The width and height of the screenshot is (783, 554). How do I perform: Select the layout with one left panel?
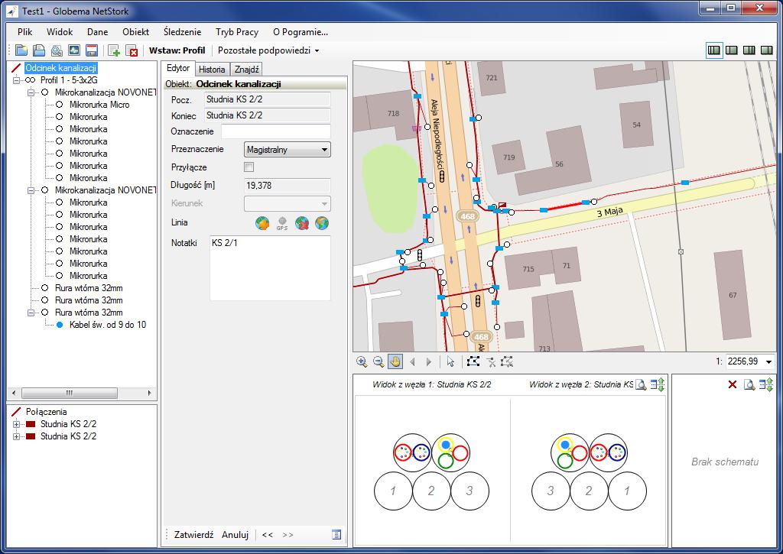[x=732, y=50]
